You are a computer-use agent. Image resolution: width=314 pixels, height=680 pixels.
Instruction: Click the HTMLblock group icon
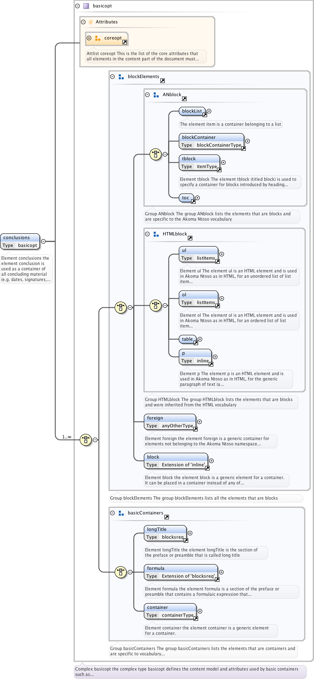point(156,234)
